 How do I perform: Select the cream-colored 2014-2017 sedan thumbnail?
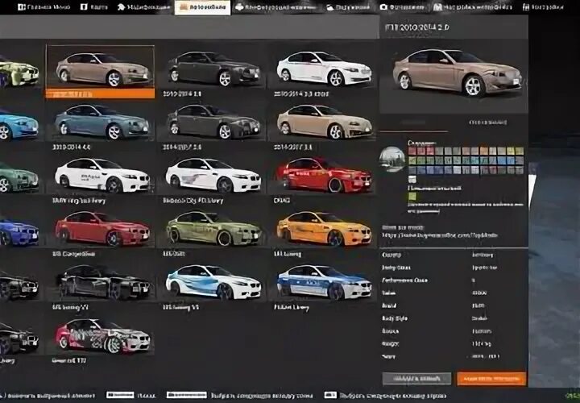pos(323,121)
